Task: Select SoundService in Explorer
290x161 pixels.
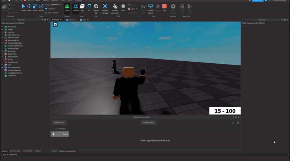Action: tap(13, 62)
